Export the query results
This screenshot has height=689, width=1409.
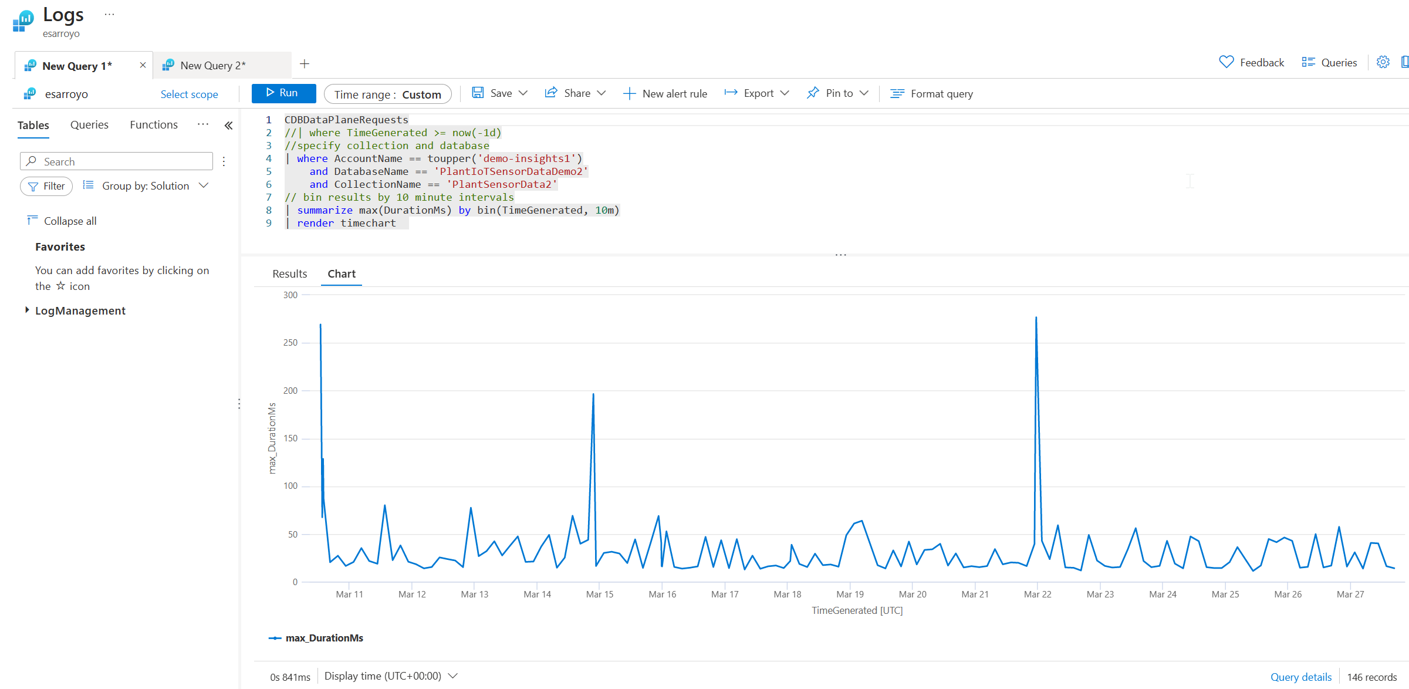click(x=756, y=93)
